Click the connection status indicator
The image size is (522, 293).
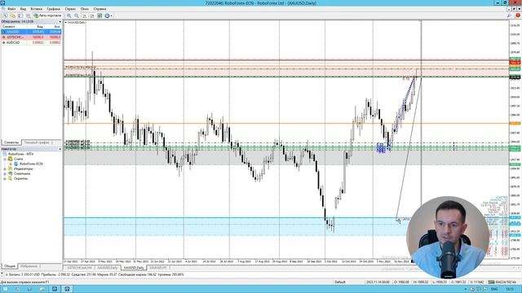point(502,282)
